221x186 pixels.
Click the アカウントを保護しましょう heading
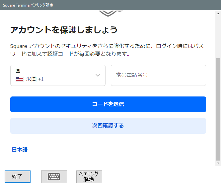[x=64, y=30]
